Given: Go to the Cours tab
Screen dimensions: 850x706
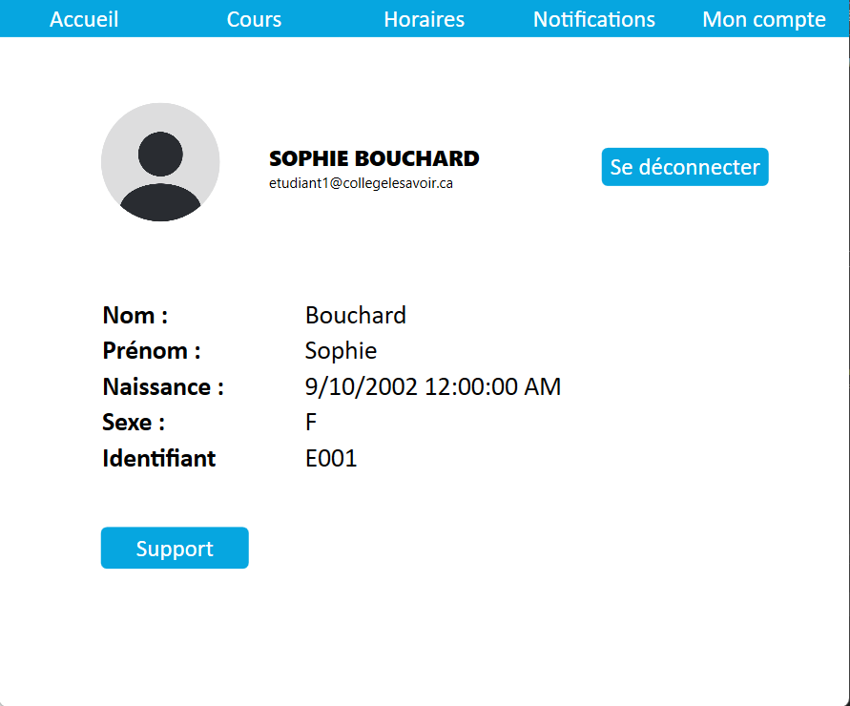Looking at the screenshot, I should click(x=254, y=19).
